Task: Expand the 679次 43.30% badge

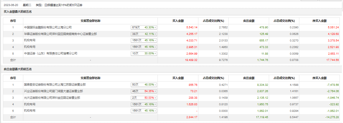Action: tap(144, 27)
